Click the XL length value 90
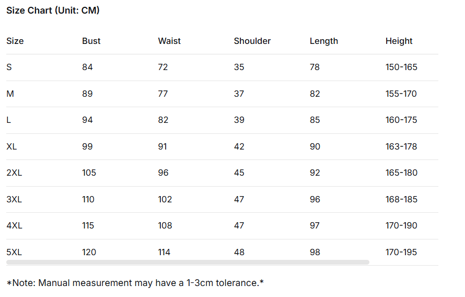 (315, 146)
